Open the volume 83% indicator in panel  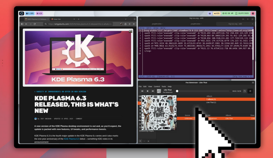pos(217,13)
